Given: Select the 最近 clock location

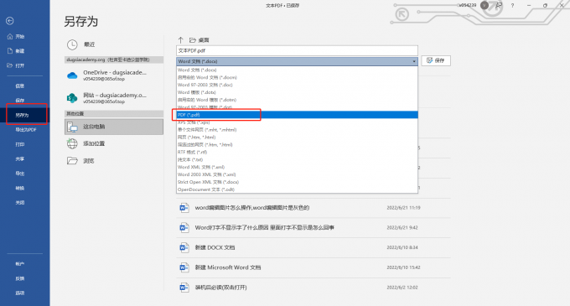Looking at the screenshot, I should pyautogui.click(x=114, y=44).
